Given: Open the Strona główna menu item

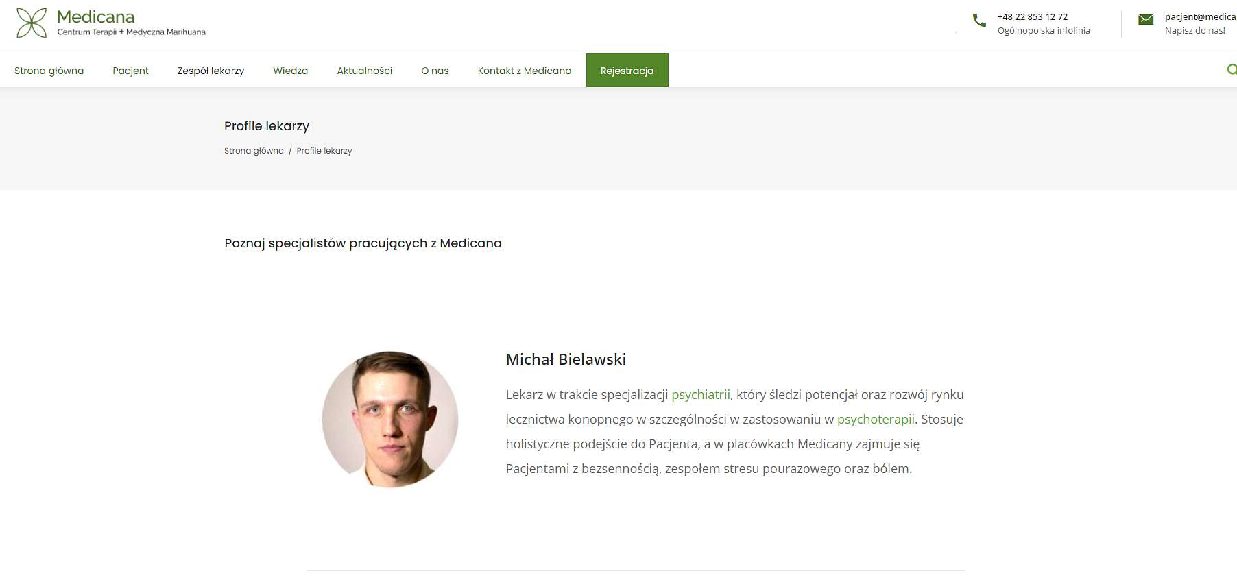Looking at the screenshot, I should point(49,71).
